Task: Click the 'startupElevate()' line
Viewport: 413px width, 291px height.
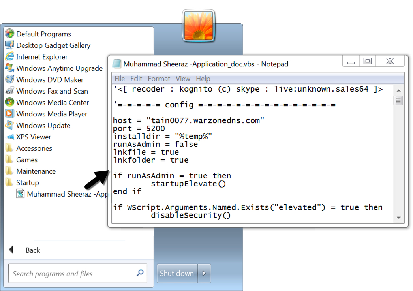Action: [x=188, y=184]
